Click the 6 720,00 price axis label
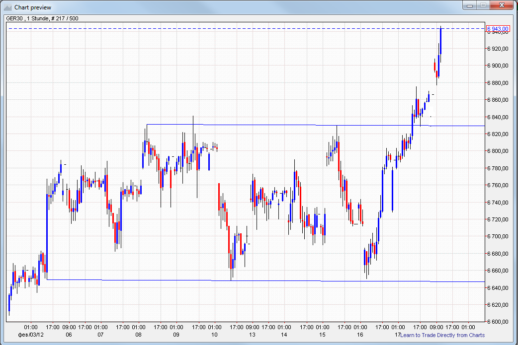Image resolution: width=518 pixels, height=345 pixels. click(x=497, y=219)
